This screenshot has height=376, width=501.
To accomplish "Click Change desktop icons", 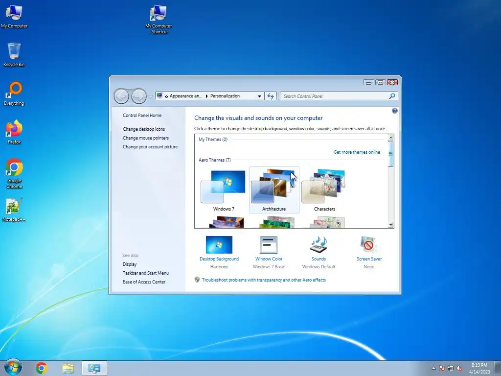I will click(144, 129).
